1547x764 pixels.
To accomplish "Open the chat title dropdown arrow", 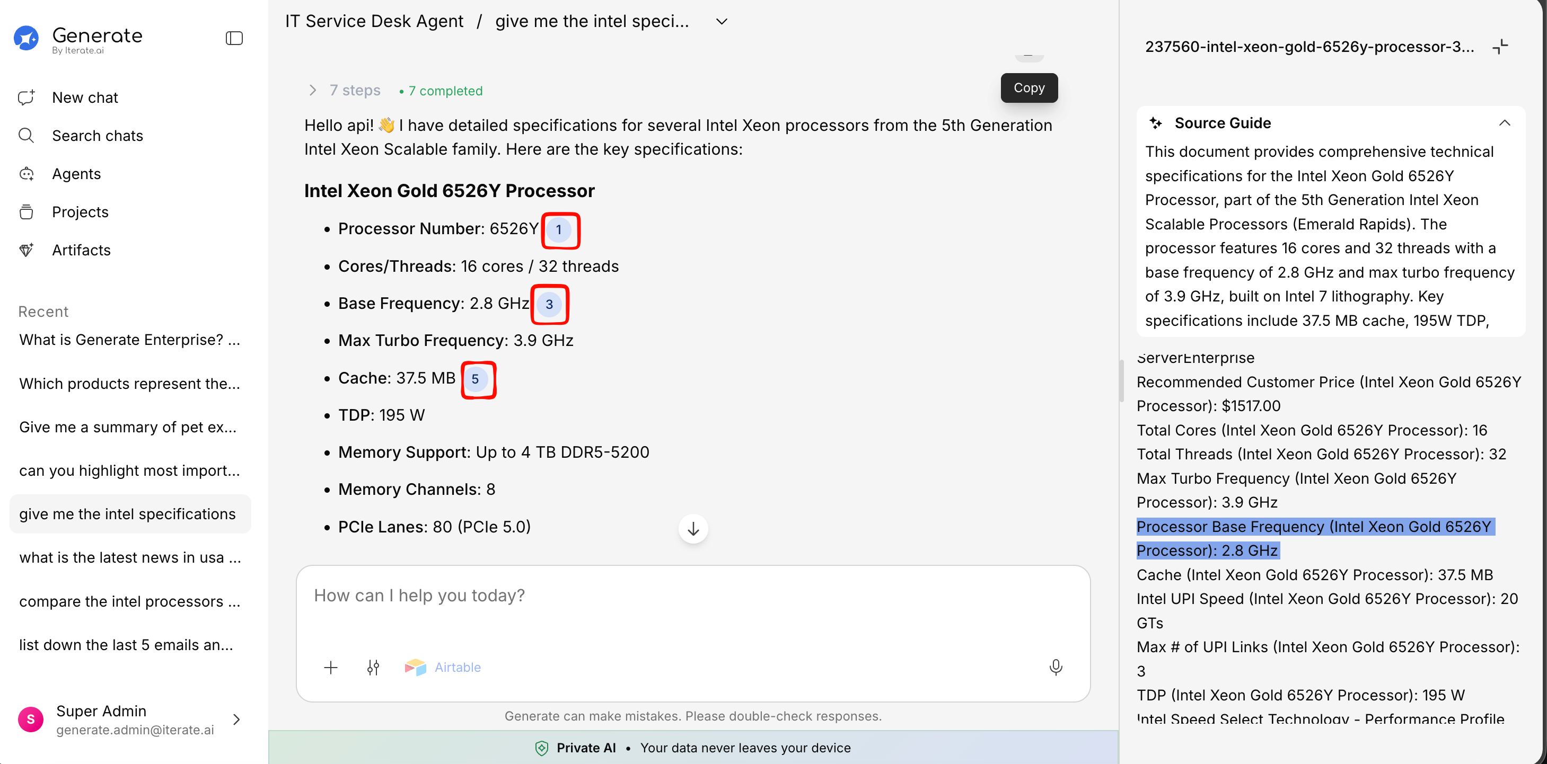I will click(x=721, y=22).
